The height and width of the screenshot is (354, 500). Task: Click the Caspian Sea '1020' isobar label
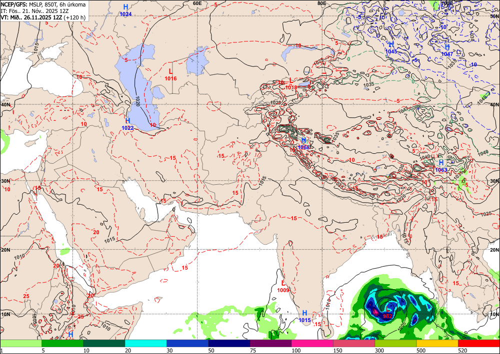click(x=137, y=101)
